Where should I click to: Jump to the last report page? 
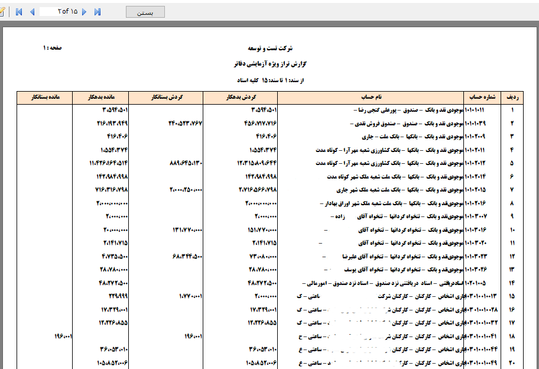coord(98,12)
